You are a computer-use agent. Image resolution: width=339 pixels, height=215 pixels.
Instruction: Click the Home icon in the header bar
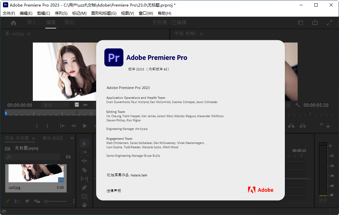13,22
